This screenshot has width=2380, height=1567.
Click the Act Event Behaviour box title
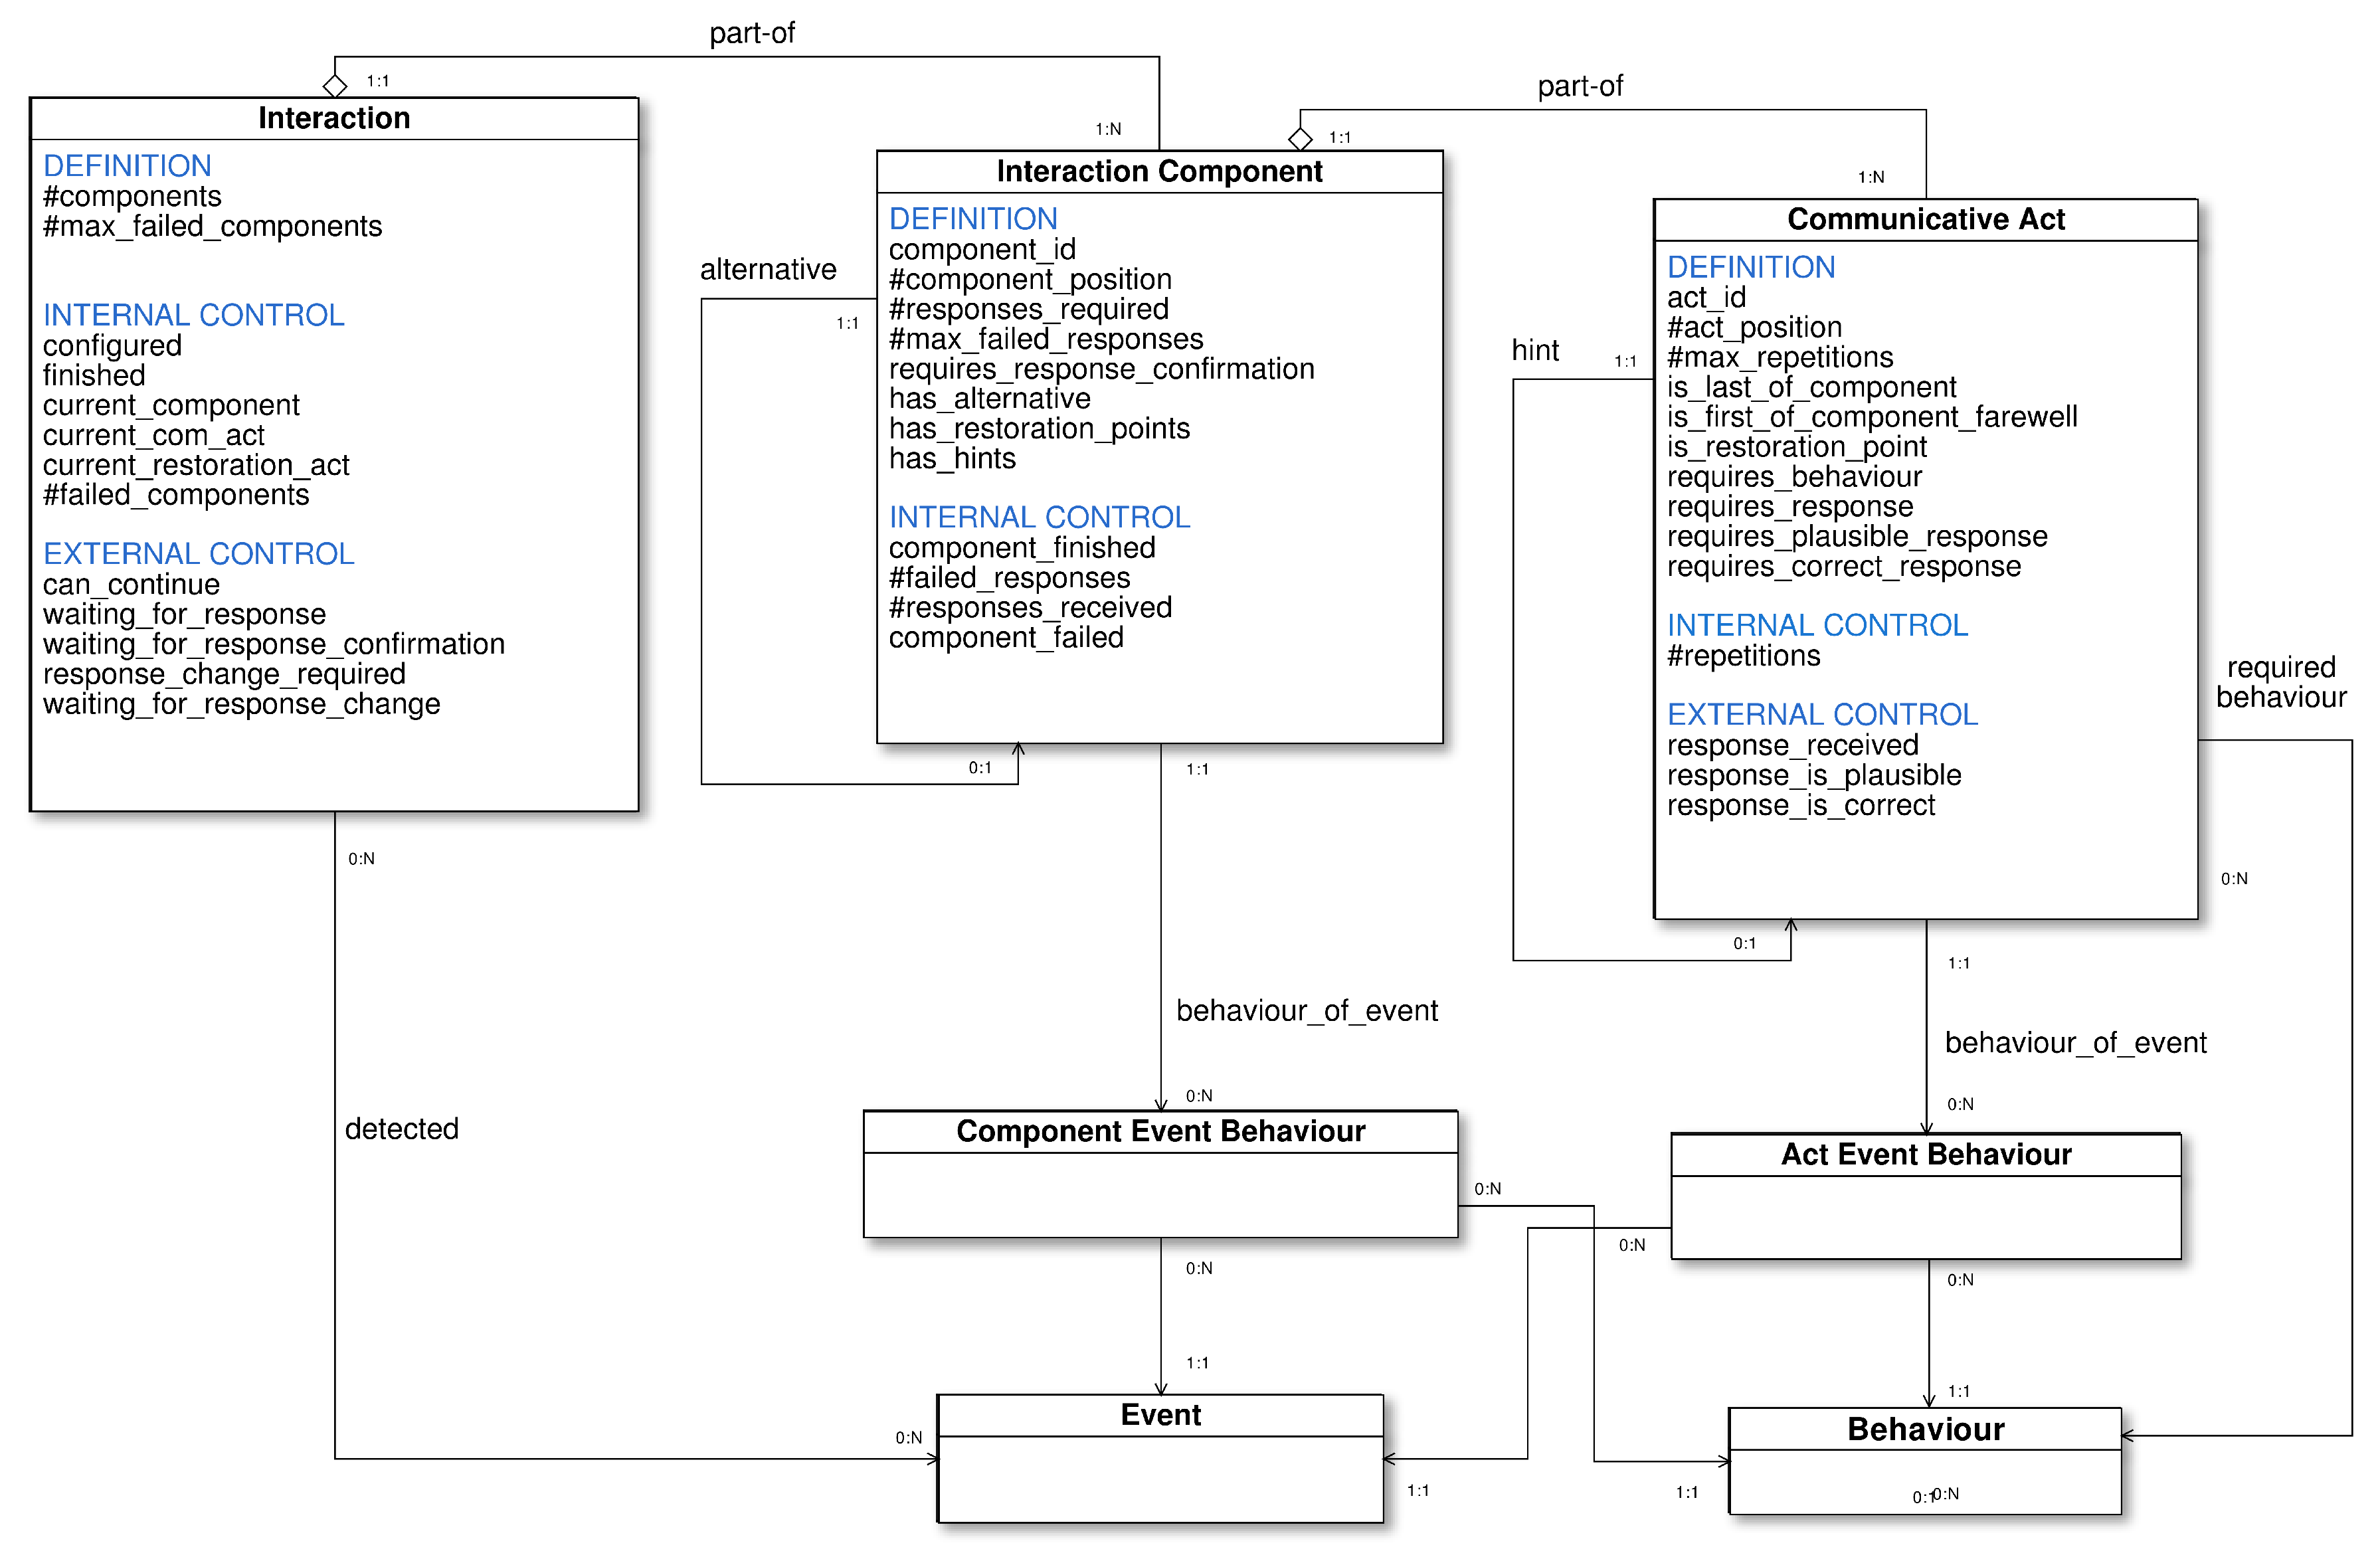[x=1925, y=1154]
